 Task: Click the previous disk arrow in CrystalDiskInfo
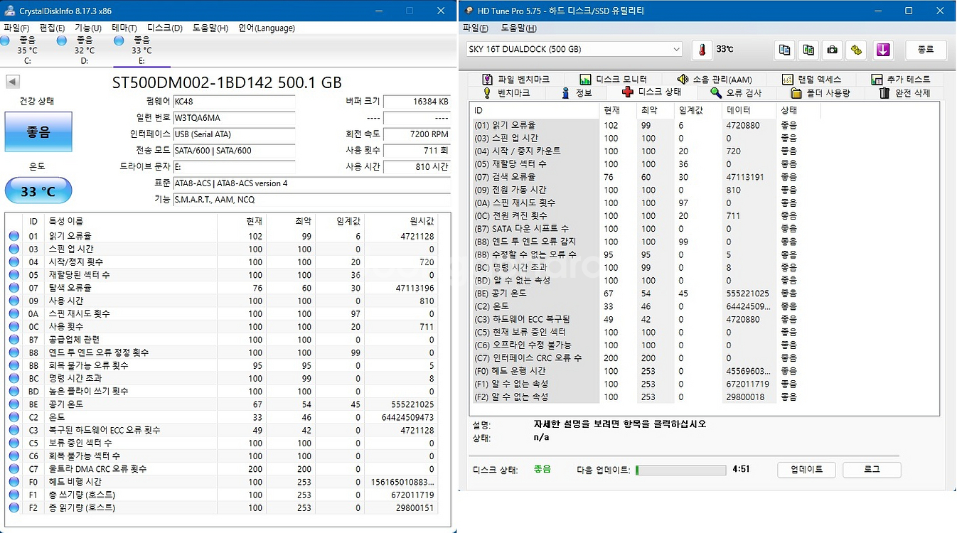click(13, 82)
